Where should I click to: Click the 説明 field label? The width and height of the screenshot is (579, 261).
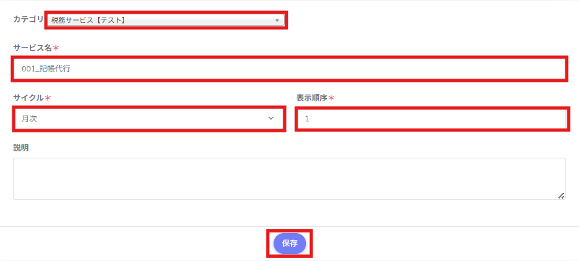[21, 148]
